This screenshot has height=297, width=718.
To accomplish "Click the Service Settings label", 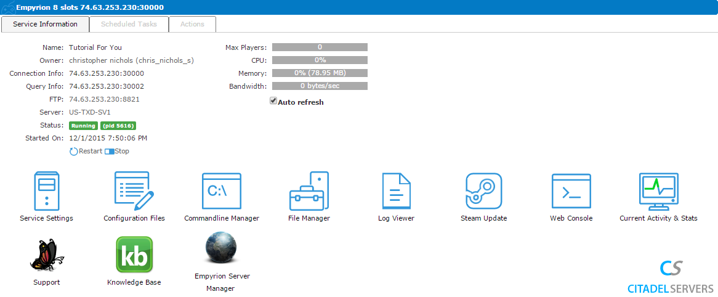I will (46, 218).
